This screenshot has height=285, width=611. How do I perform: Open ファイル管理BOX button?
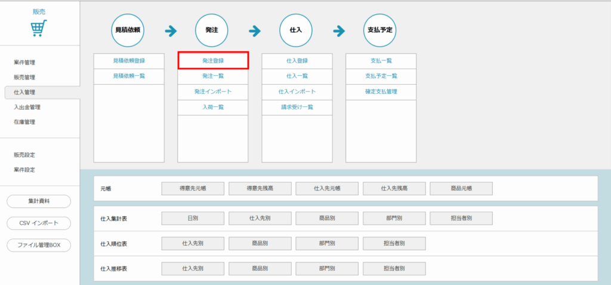[x=39, y=245]
